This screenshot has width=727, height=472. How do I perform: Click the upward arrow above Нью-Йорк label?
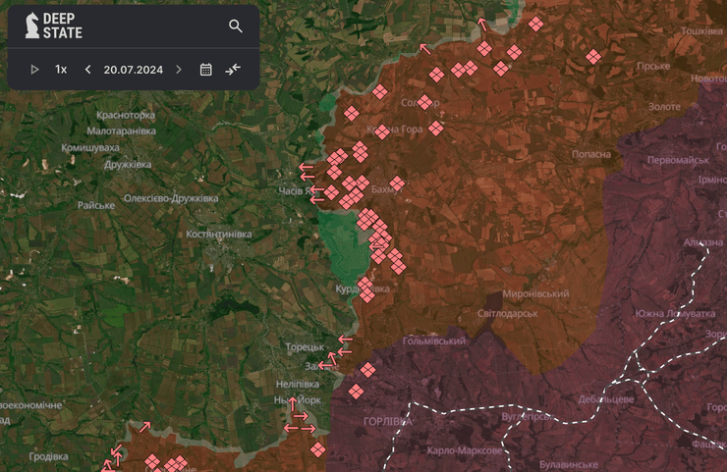tap(292, 404)
